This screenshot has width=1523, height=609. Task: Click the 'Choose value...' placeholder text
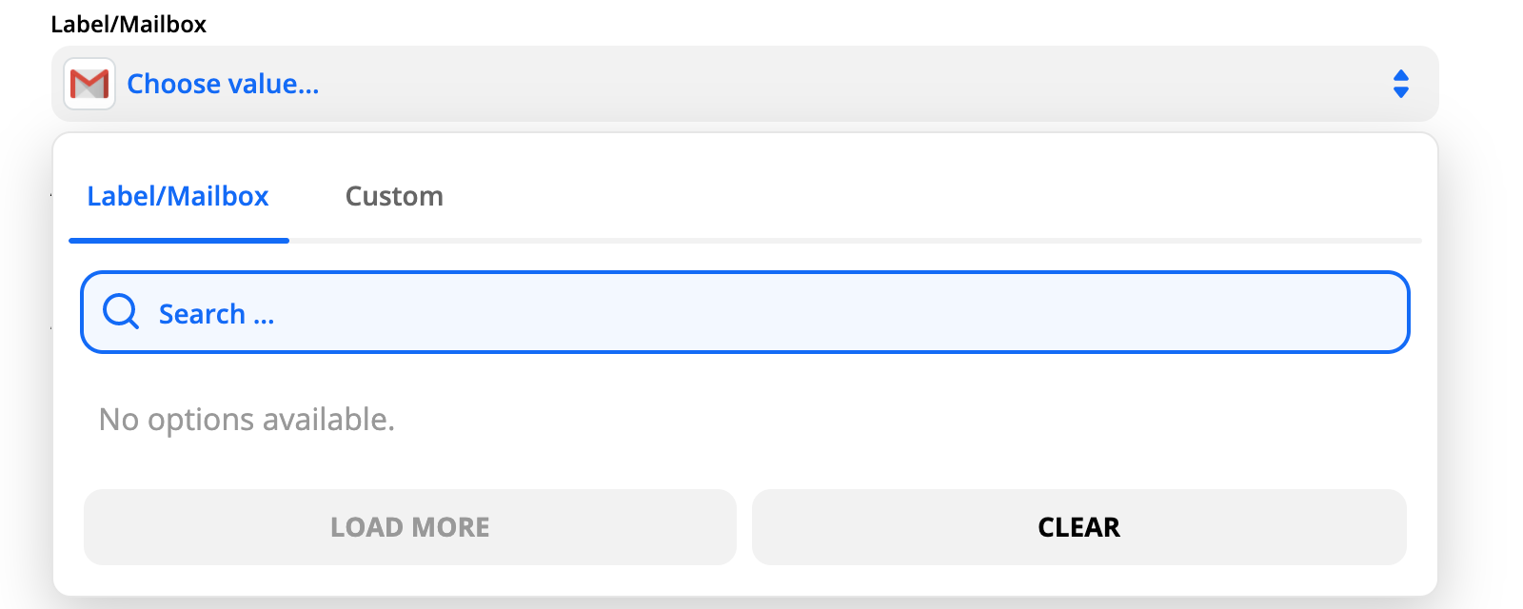pyautogui.click(x=223, y=84)
